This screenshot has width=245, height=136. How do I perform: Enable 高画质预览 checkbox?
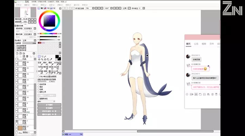pyautogui.click(x=38, y=98)
